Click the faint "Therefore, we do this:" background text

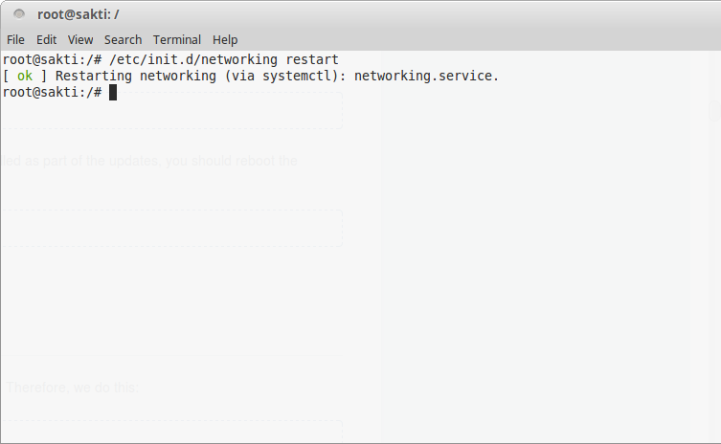tap(72, 388)
